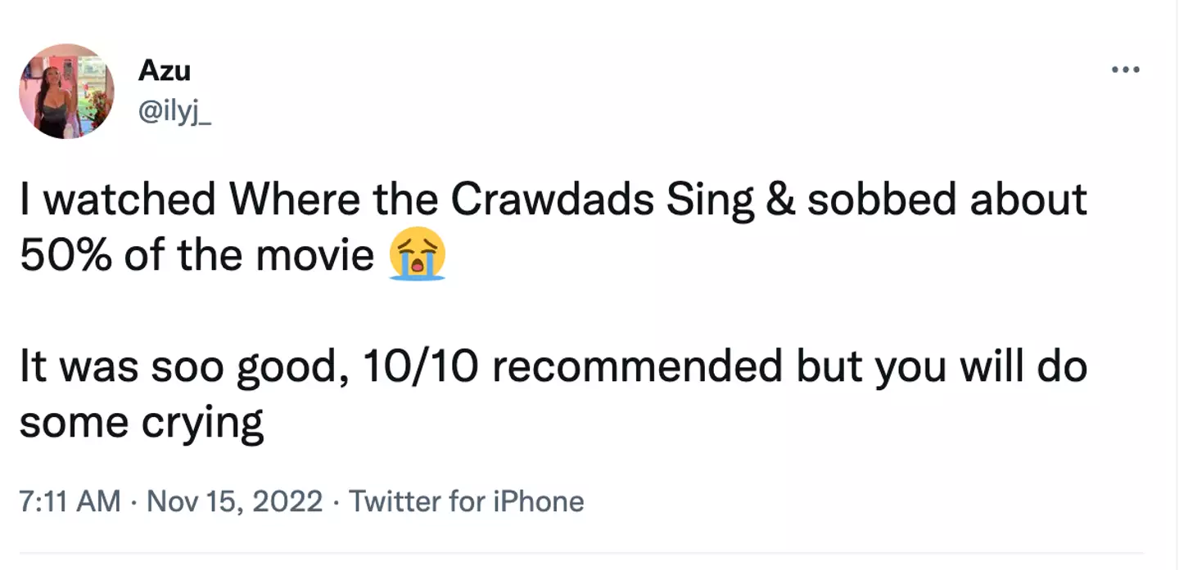Open Azu's profile picture

coord(66,91)
